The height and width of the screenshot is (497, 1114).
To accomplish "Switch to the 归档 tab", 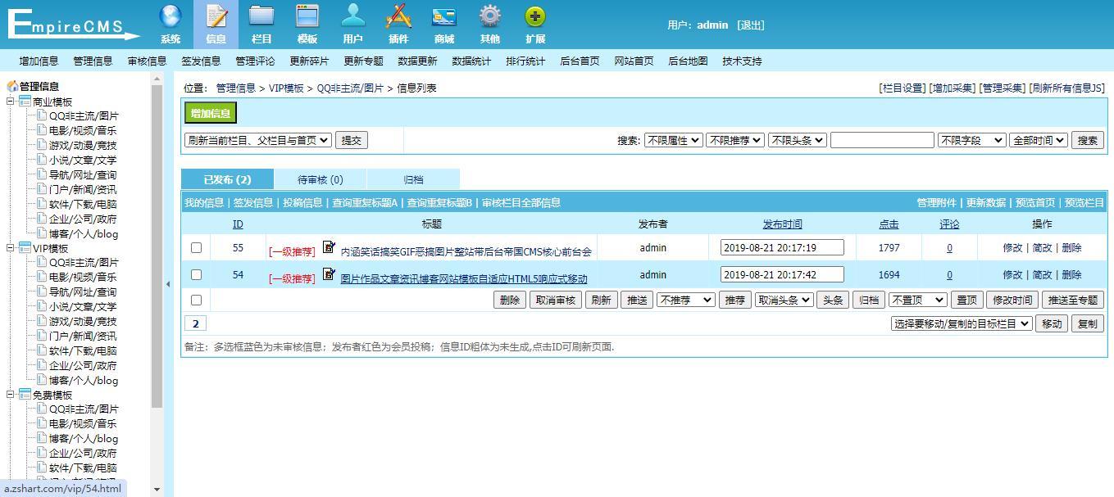I will pyautogui.click(x=413, y=179).
